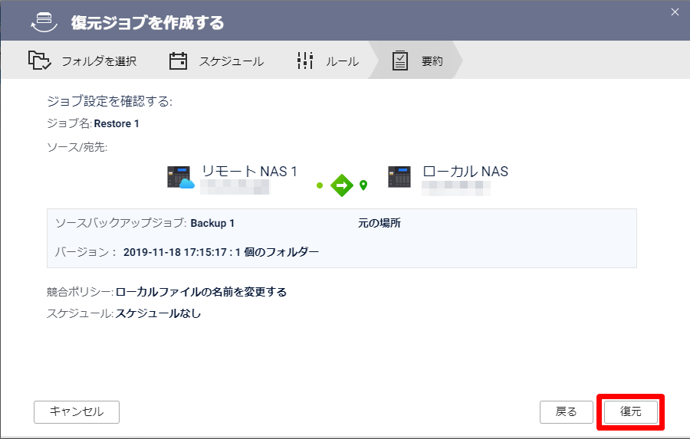Click the summary clipboard icon

(x=400, y=61)
